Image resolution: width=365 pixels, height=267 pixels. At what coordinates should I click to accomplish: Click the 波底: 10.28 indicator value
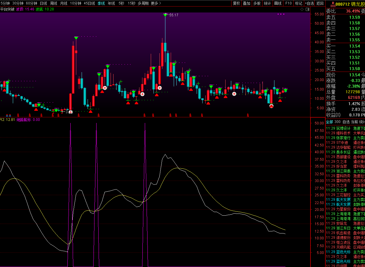pos(45,9)
